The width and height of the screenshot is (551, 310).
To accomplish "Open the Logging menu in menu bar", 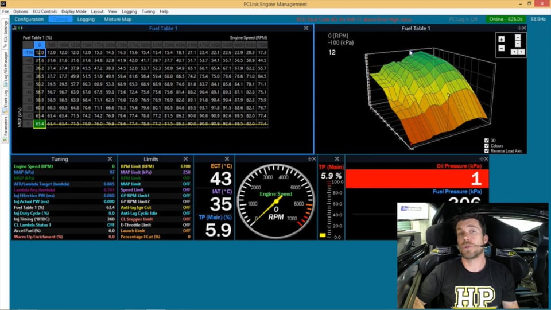I will (129, 11).
